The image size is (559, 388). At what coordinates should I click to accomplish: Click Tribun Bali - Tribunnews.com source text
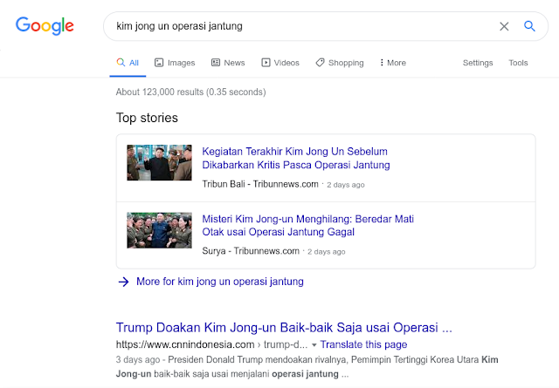[260, 184]
